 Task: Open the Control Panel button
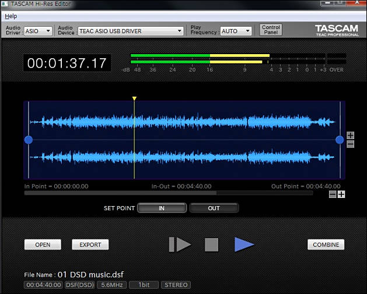(271, 30)
